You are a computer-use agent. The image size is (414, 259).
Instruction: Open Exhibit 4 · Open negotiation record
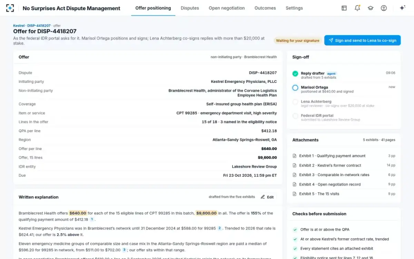[x=330, y=184]
